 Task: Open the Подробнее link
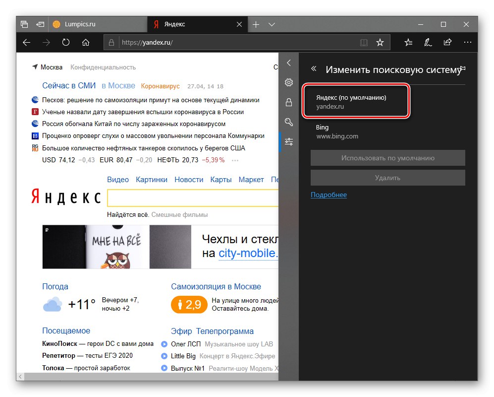329,195
